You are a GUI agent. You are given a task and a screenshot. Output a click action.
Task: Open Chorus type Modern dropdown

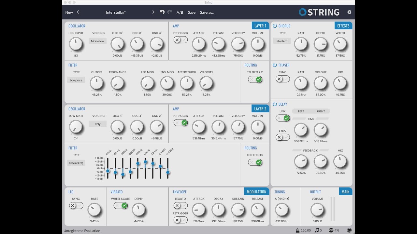tap(282, 41)
